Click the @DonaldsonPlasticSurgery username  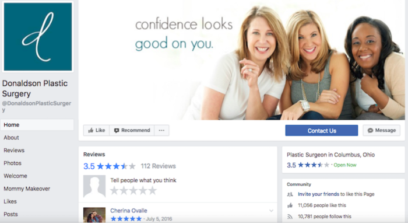(x=37, y=106)
